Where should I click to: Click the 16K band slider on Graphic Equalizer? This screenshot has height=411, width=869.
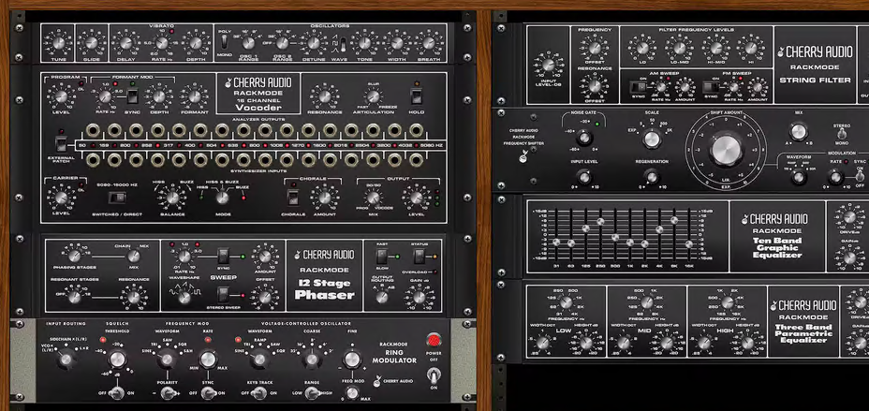689,243
